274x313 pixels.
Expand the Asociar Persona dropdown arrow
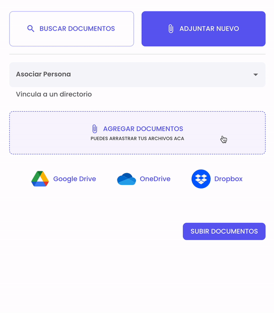[256, 75]
